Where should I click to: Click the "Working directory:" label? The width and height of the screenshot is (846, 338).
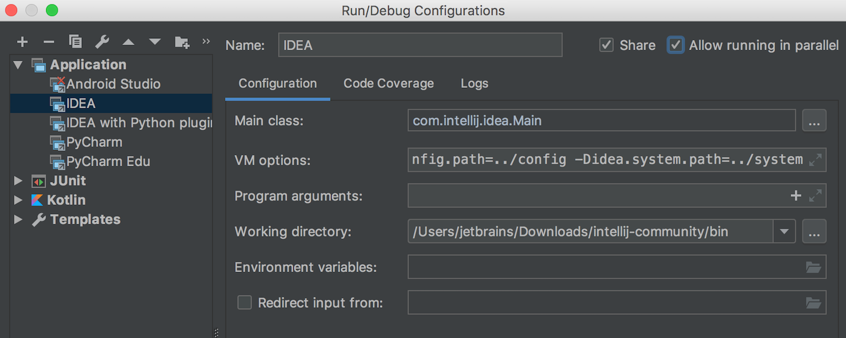[293, 232]
